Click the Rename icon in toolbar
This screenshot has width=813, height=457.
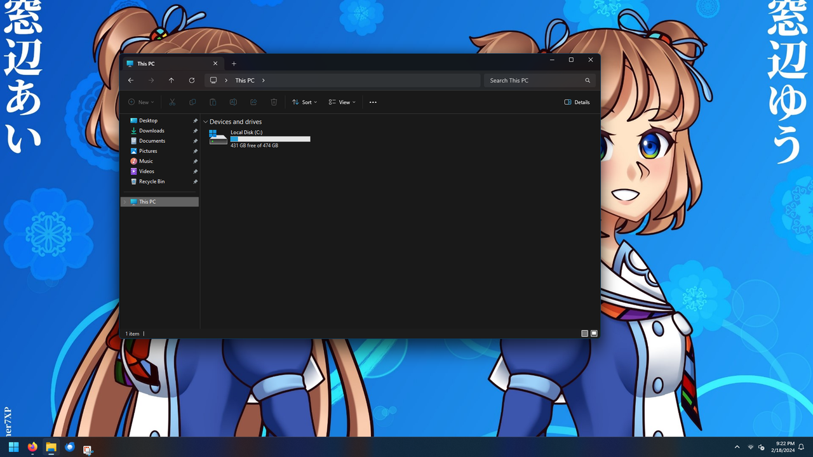pos(233,102)
